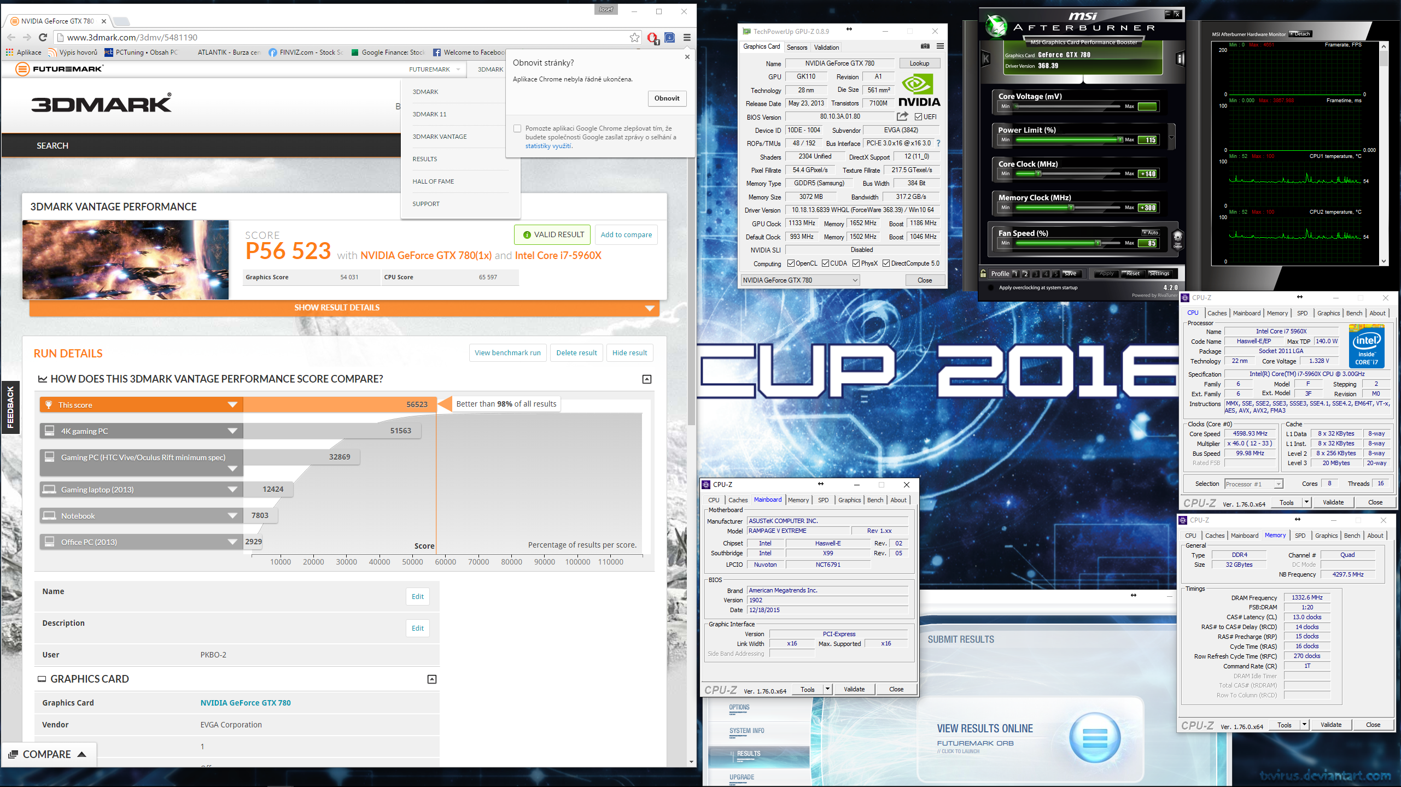Click Add to compare button
Screen dimensions: 1401x787
tap(626, 235)
